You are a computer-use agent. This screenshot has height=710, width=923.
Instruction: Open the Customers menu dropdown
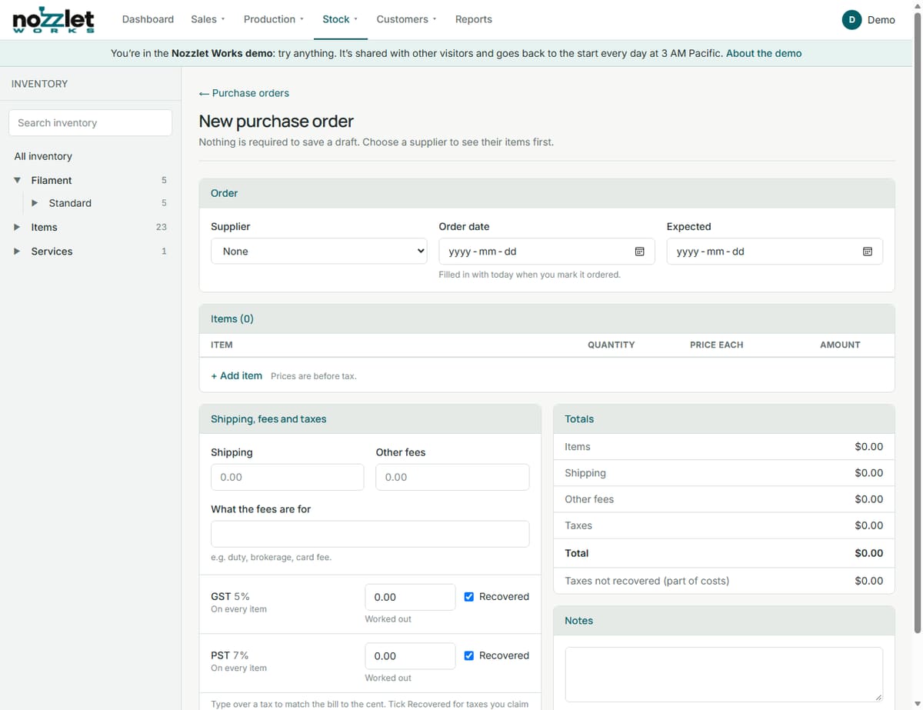(406, 19)
